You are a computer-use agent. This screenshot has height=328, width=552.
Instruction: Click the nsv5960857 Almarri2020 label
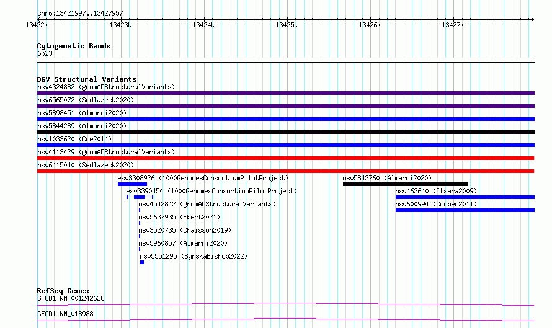[183, 243]
